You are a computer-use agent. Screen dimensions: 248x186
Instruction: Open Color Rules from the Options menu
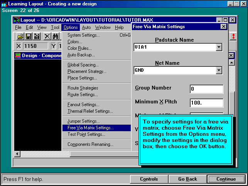click(x=79, y=48)
